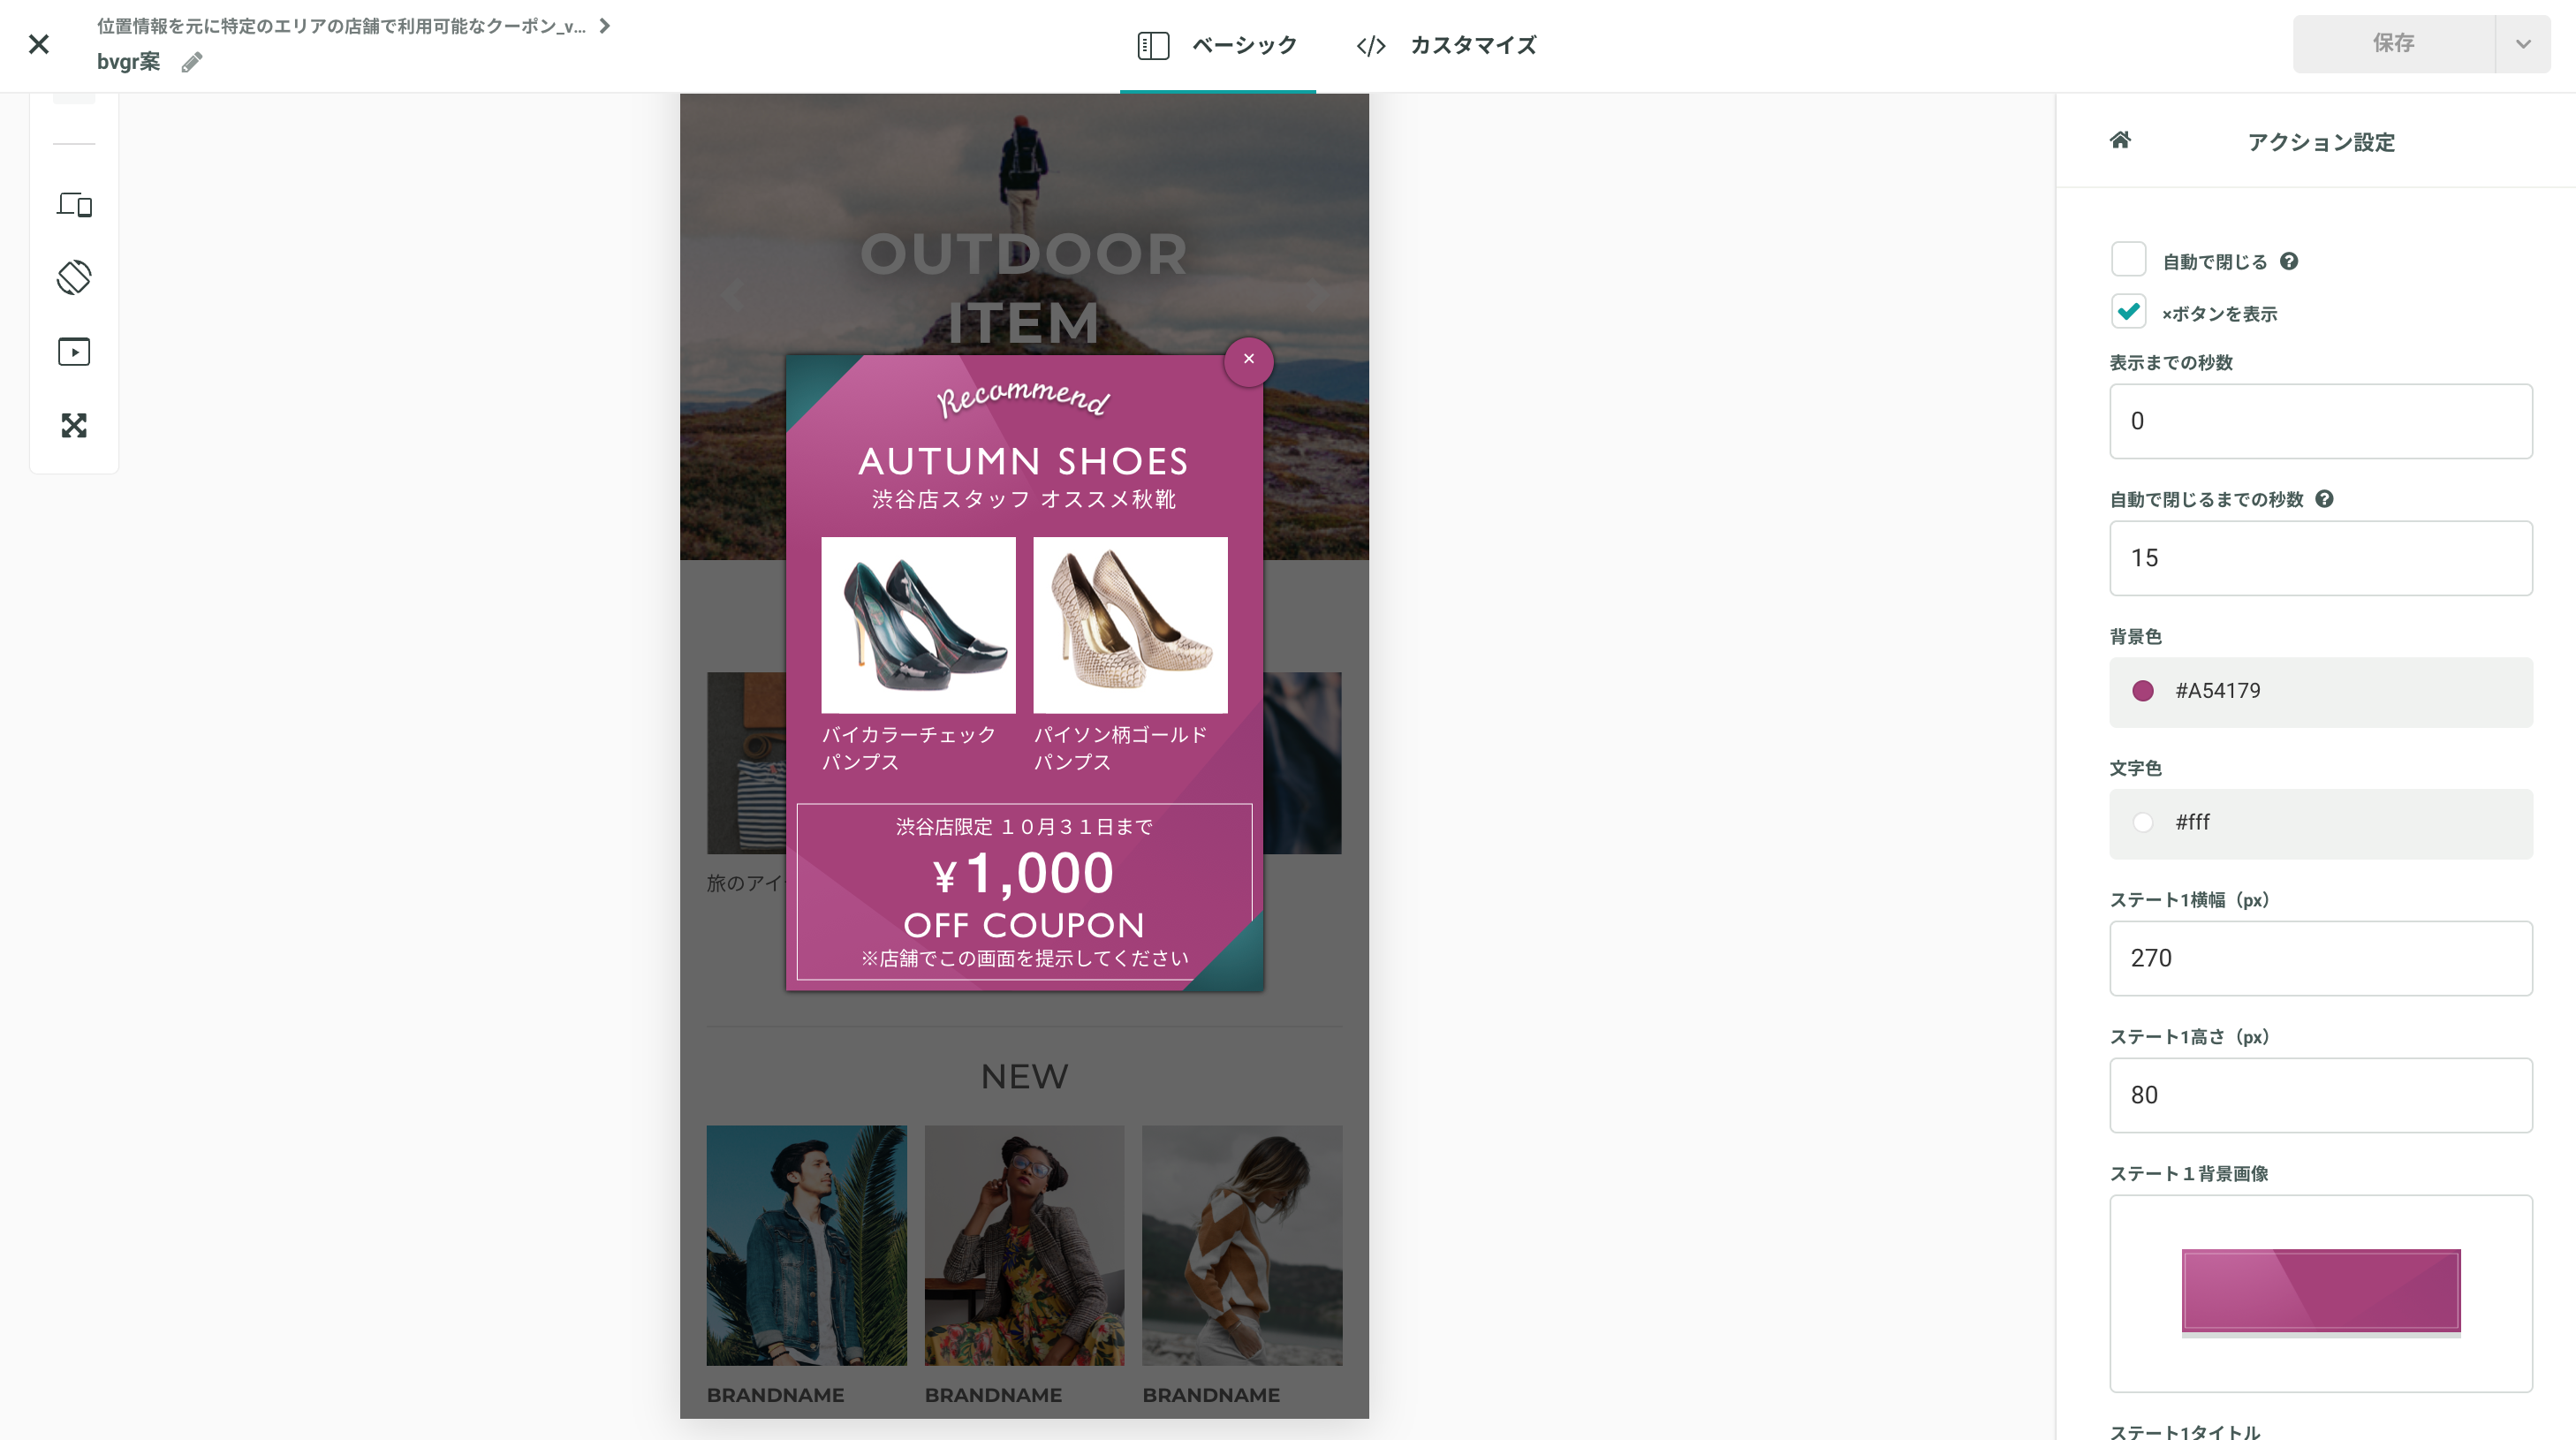
Task: Open the 文字色 #fff color picker
Action: coord(2321,823)
